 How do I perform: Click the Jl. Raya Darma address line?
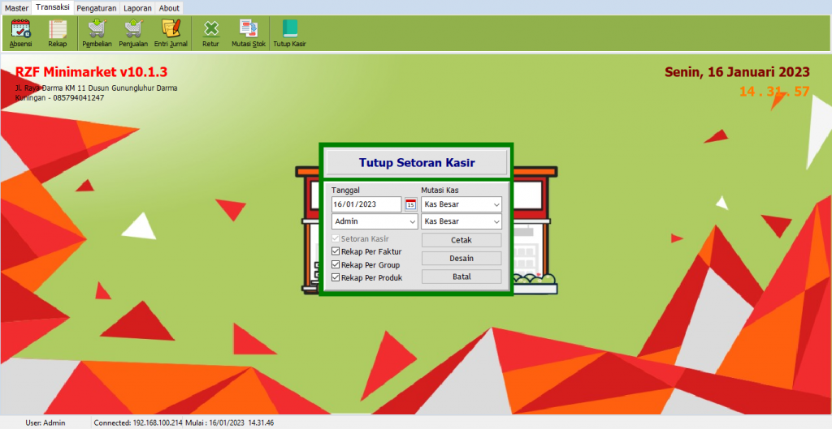97,88
